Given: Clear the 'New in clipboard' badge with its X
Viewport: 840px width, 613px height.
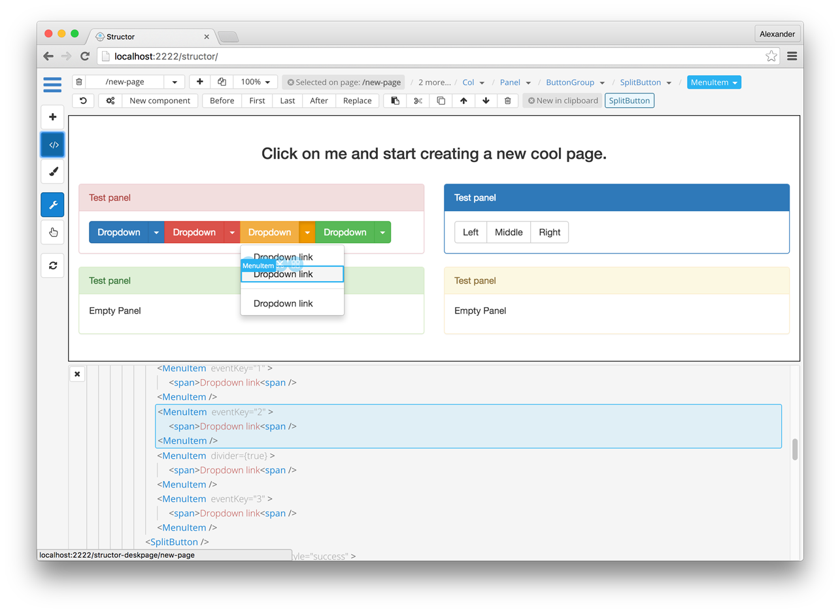Looking at the screenshot, I should click(531, 101).
